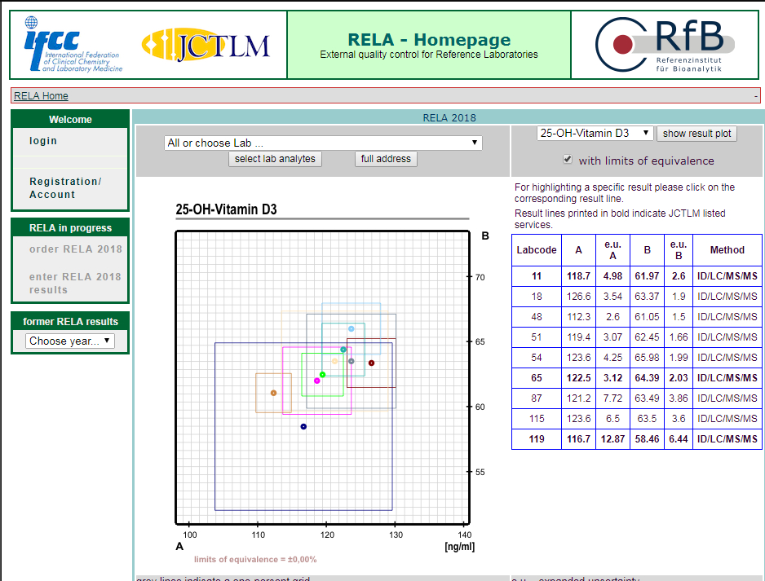Viewport: 765px width, 581px height.
Task: Click the orange-brown data point near 112
Action: [273, 393]
